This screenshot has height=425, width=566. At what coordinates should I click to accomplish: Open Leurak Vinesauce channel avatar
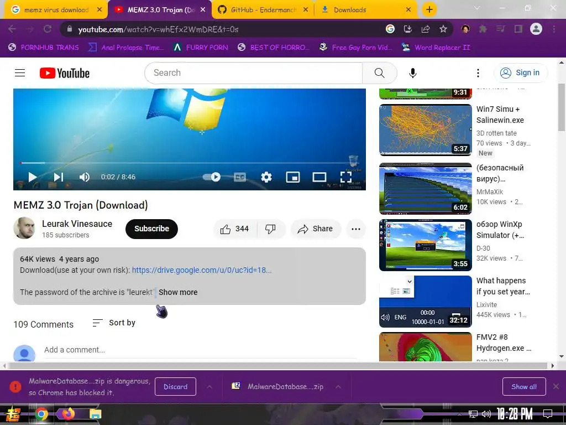(x=24, y=228)
